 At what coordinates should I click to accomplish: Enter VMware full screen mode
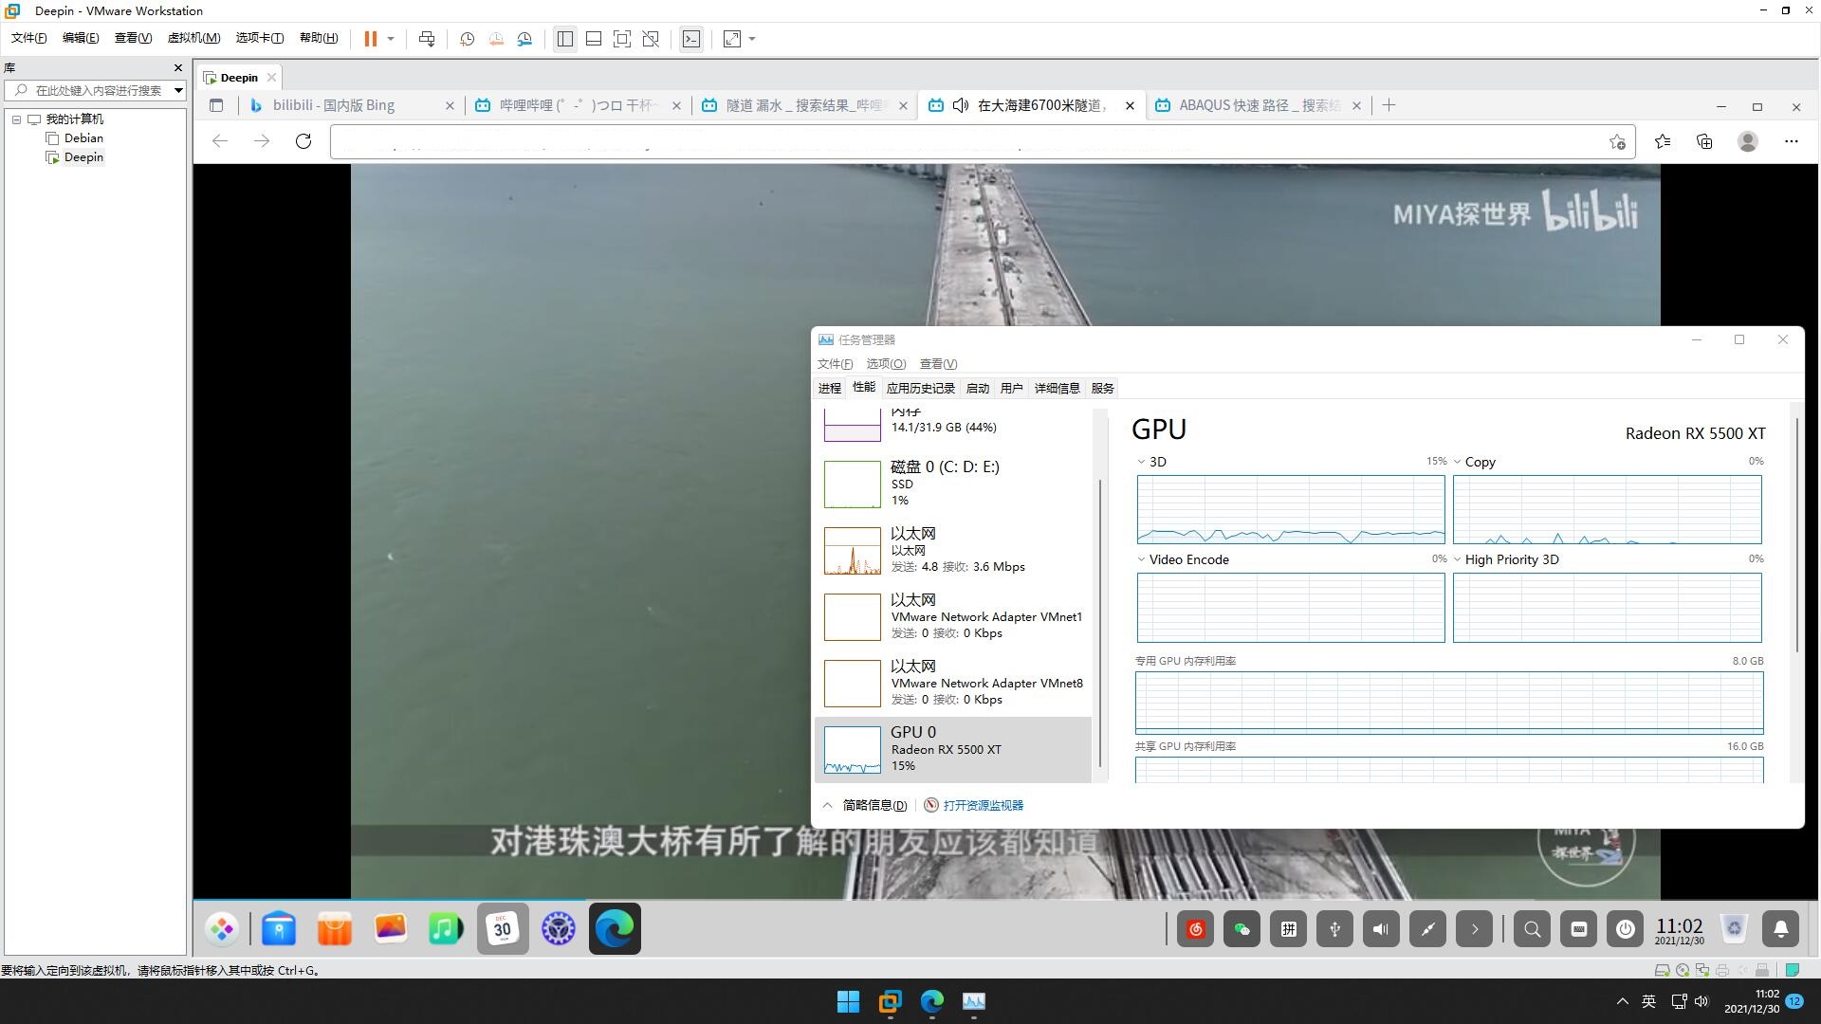click(x=621, y=39)
